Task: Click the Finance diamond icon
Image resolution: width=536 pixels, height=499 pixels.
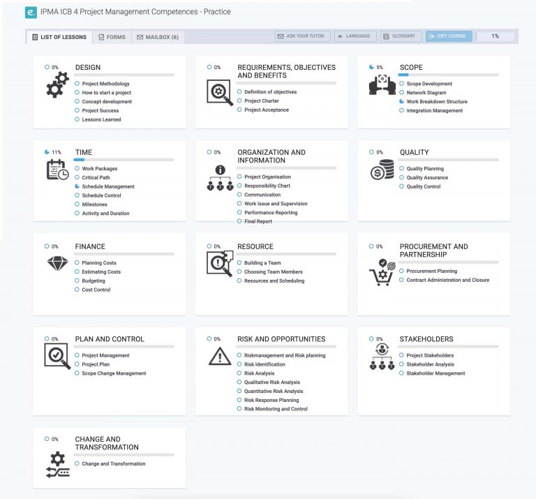Action: coord(57,264)
